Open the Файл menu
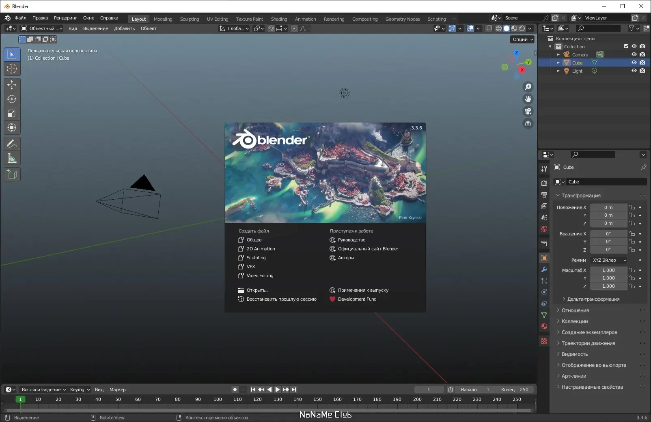651x422 pixels. point(20,18)
